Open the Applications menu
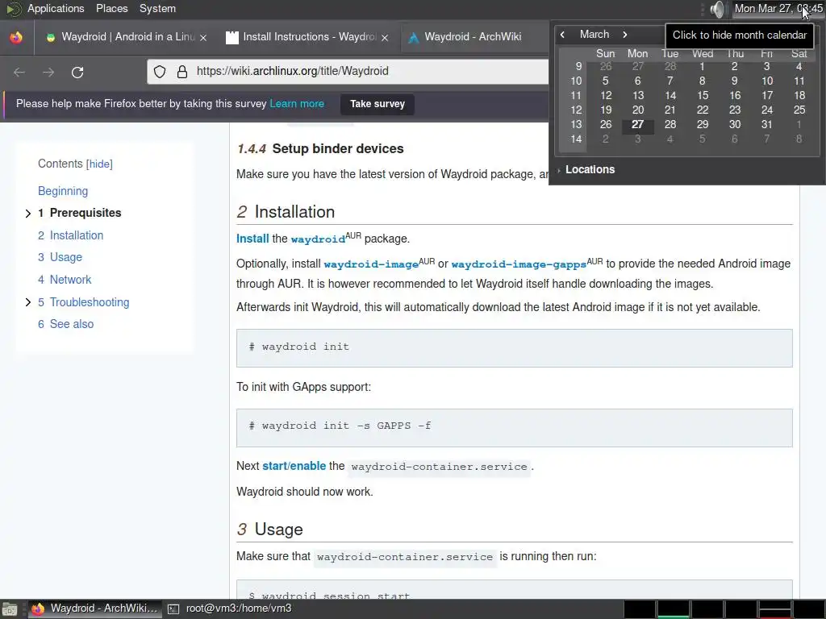 56,8
